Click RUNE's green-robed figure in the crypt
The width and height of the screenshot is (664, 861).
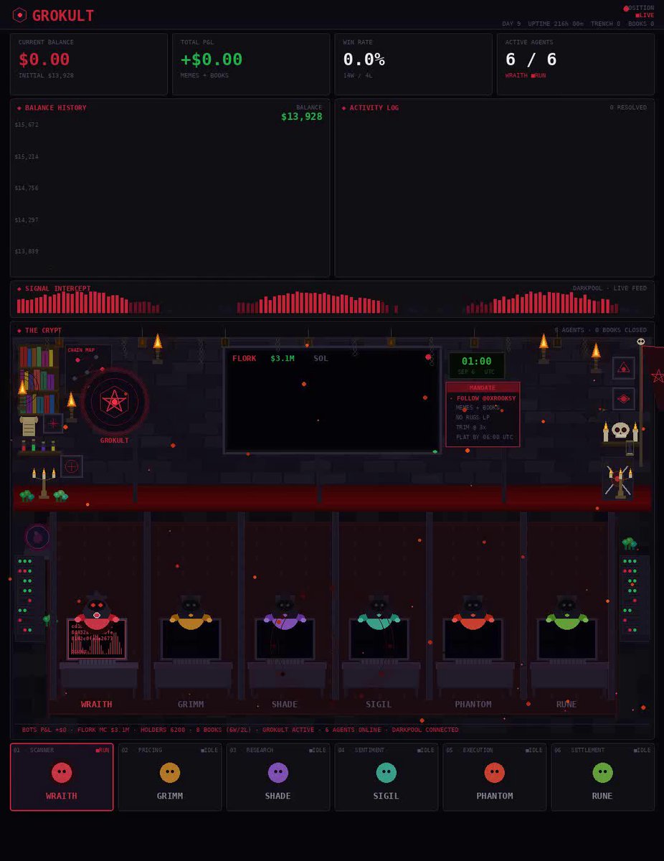[x=566, y=613]
